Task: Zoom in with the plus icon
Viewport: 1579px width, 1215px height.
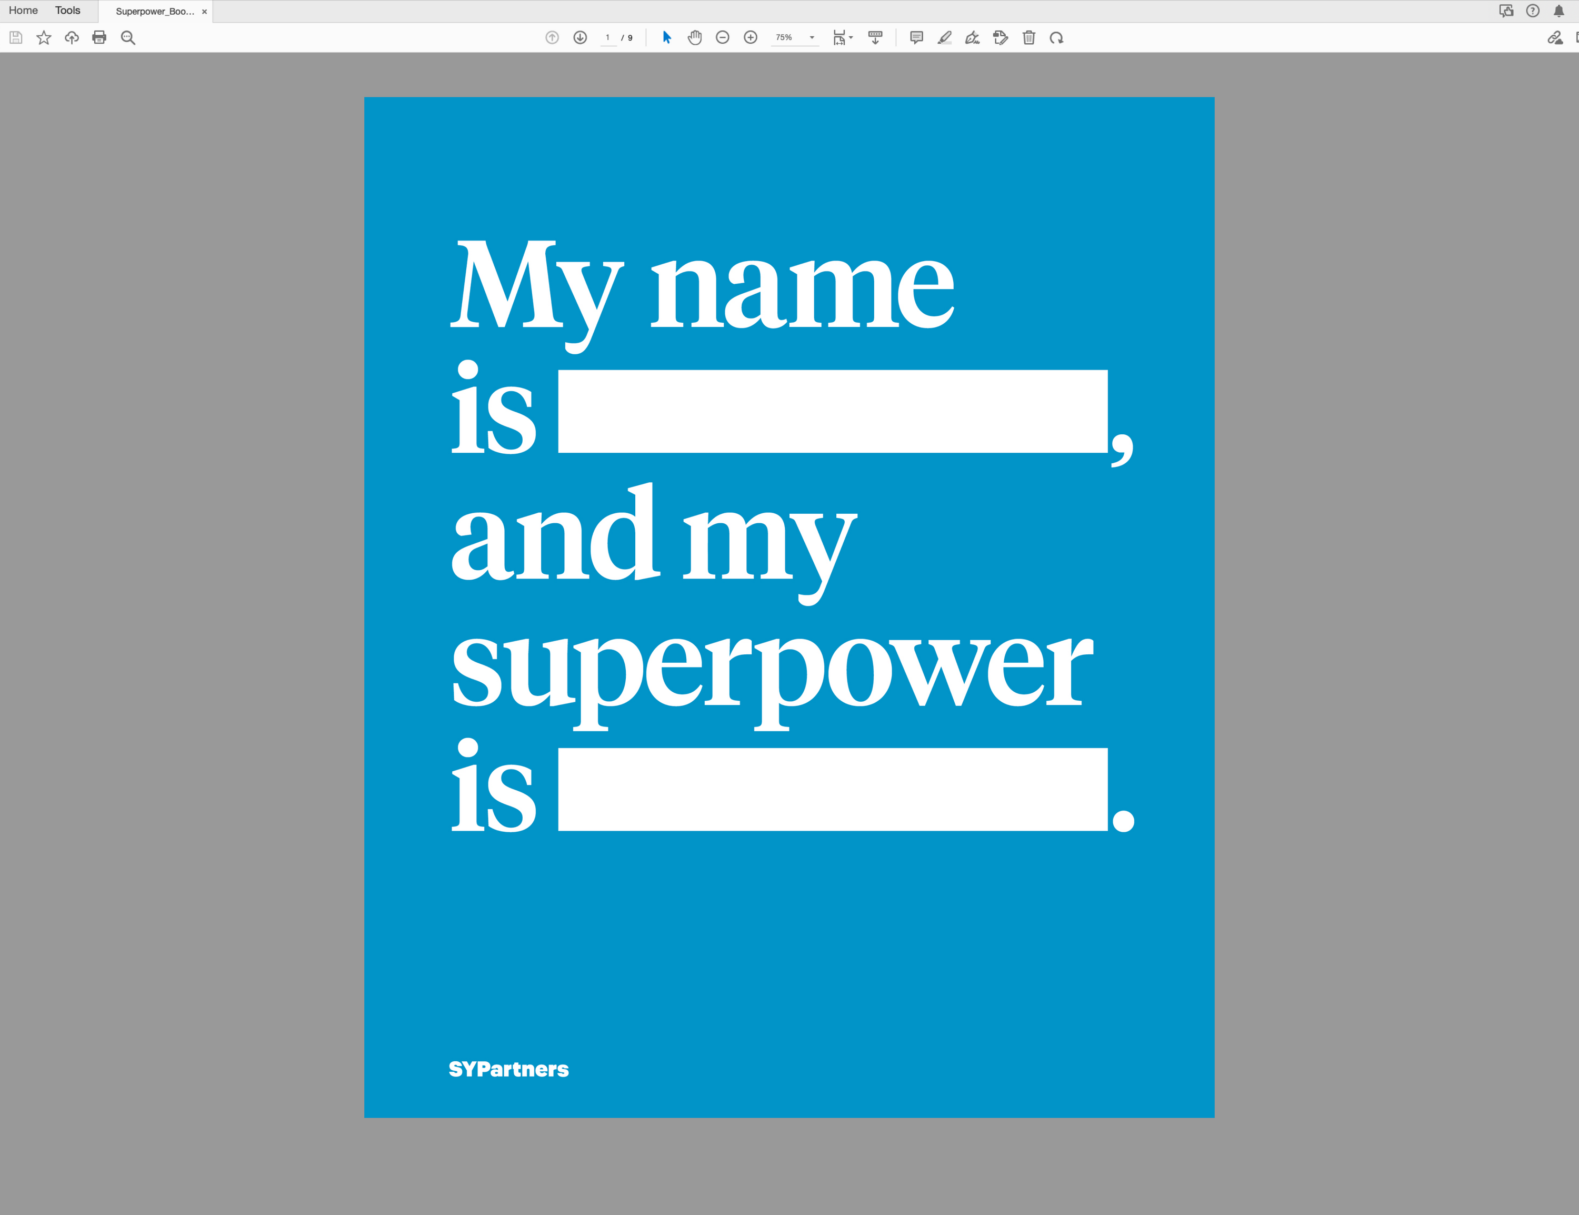Action: pyautogui.click(x=751, y=37)
